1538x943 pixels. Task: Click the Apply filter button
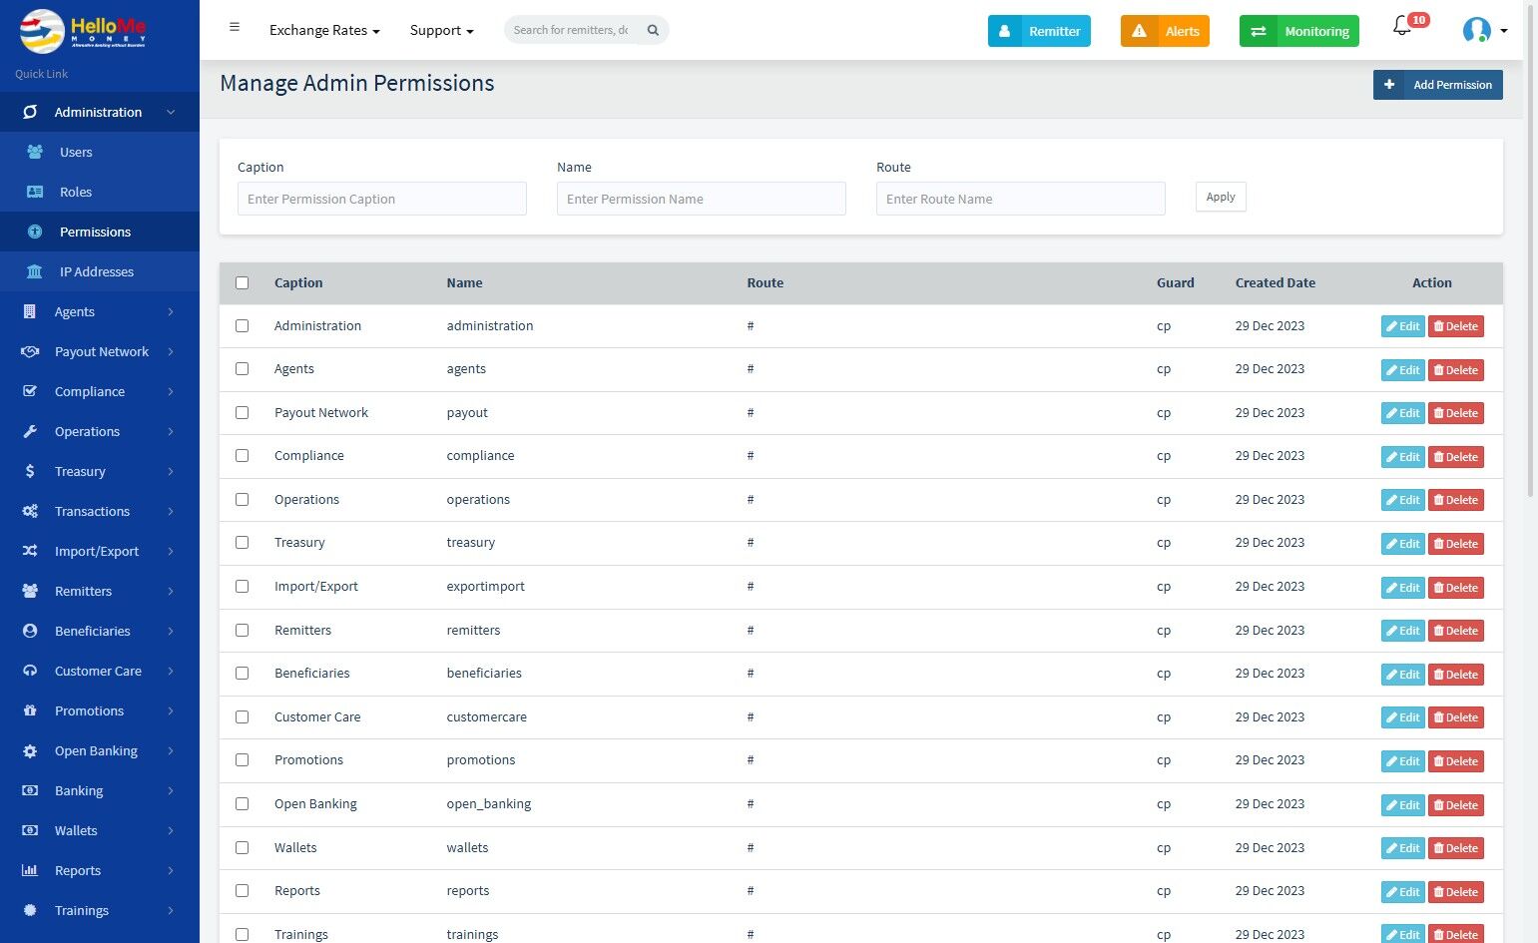(1221, 197)
